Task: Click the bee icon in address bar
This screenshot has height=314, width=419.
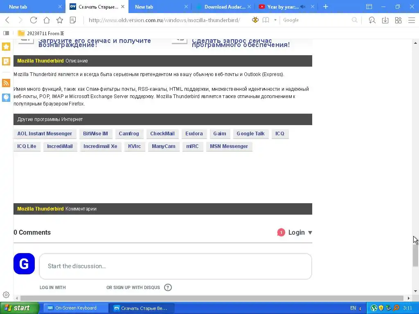Action: pos(255,20)
